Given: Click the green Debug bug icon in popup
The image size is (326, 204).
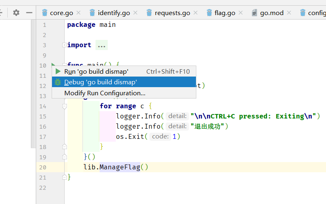Looking at the screenshot, I should coord(58,82).
